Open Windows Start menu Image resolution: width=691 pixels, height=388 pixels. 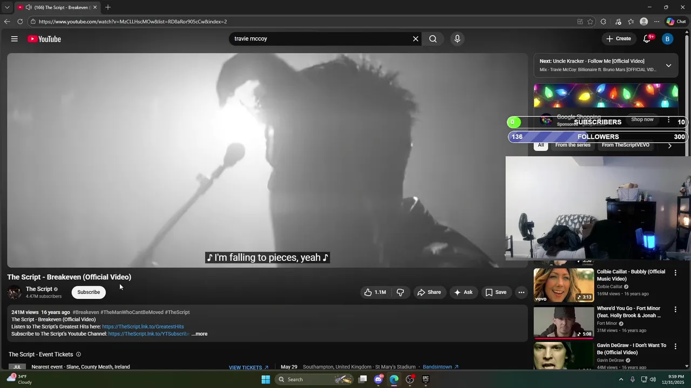pyautogui.click(x=266, y=379)
